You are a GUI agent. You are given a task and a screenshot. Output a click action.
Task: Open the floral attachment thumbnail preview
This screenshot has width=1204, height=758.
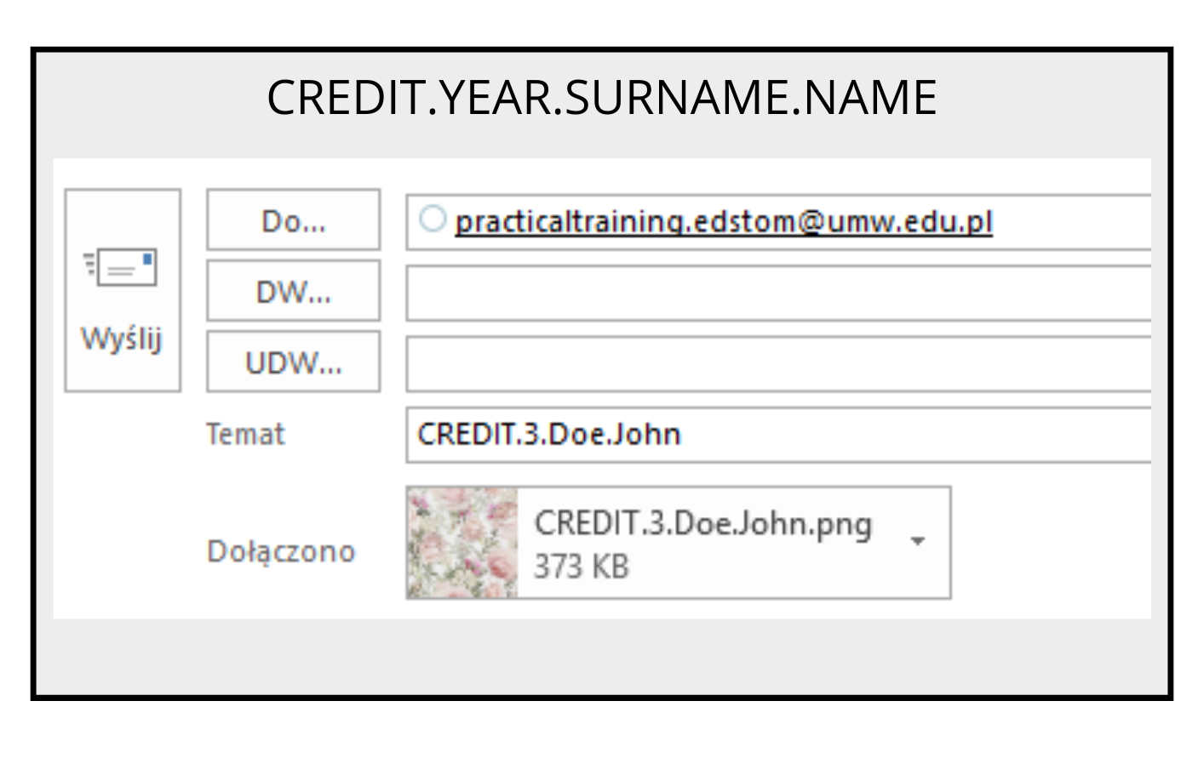click(462, 543)
